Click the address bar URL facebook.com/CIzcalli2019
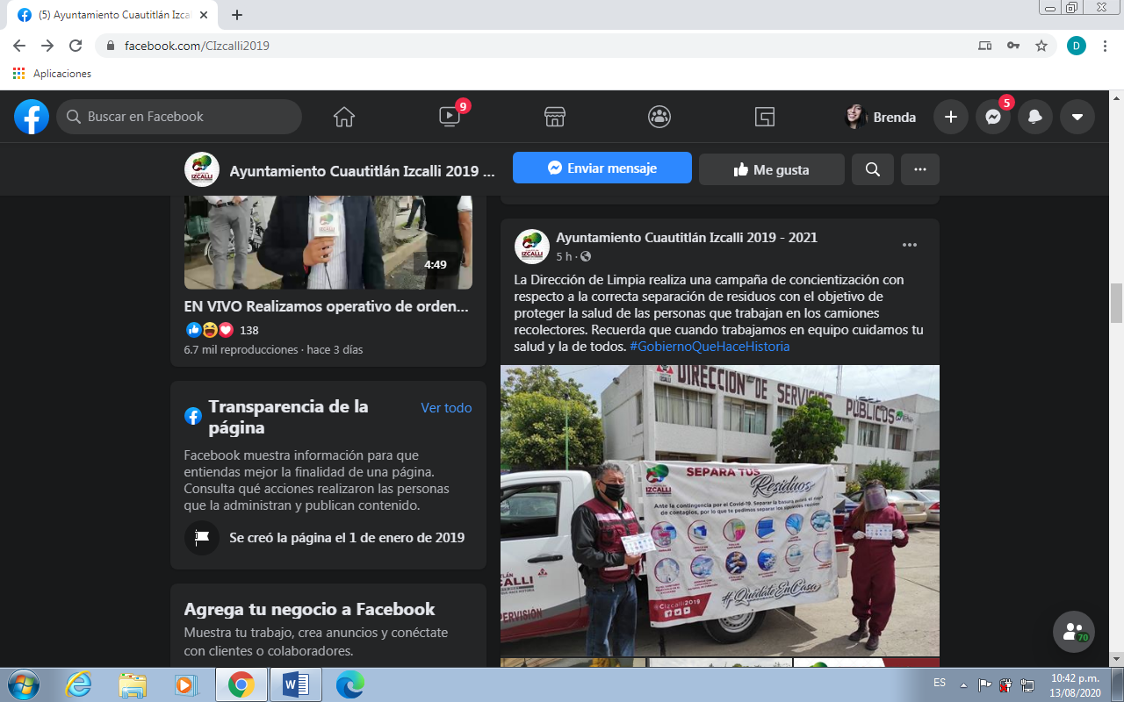This screenshot has width=1124, height=702. click(x=197, y=46)
